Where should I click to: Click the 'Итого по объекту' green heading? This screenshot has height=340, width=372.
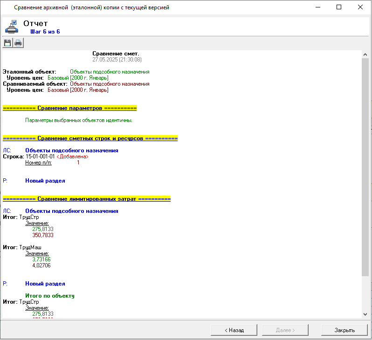(x=50, y=296)
